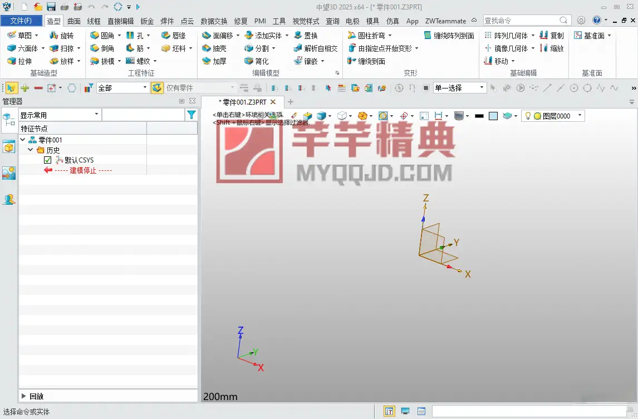Switch to the 曲面 ribbon tab

click(74, 21)
